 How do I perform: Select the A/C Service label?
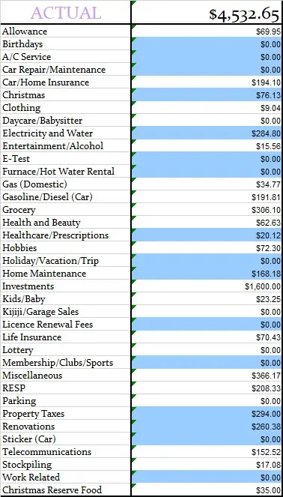66,56
